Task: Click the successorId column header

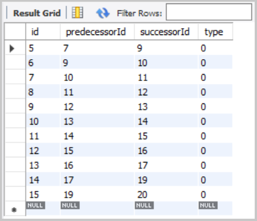Action: coord(166,32)
